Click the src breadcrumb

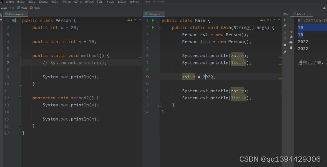pos(12,7)
